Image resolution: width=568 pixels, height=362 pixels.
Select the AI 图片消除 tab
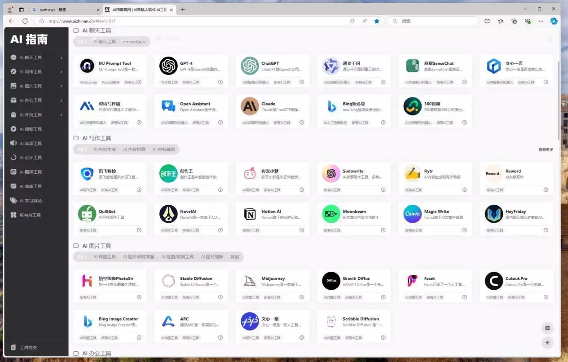pyautogui.click(x=212, y=257)
